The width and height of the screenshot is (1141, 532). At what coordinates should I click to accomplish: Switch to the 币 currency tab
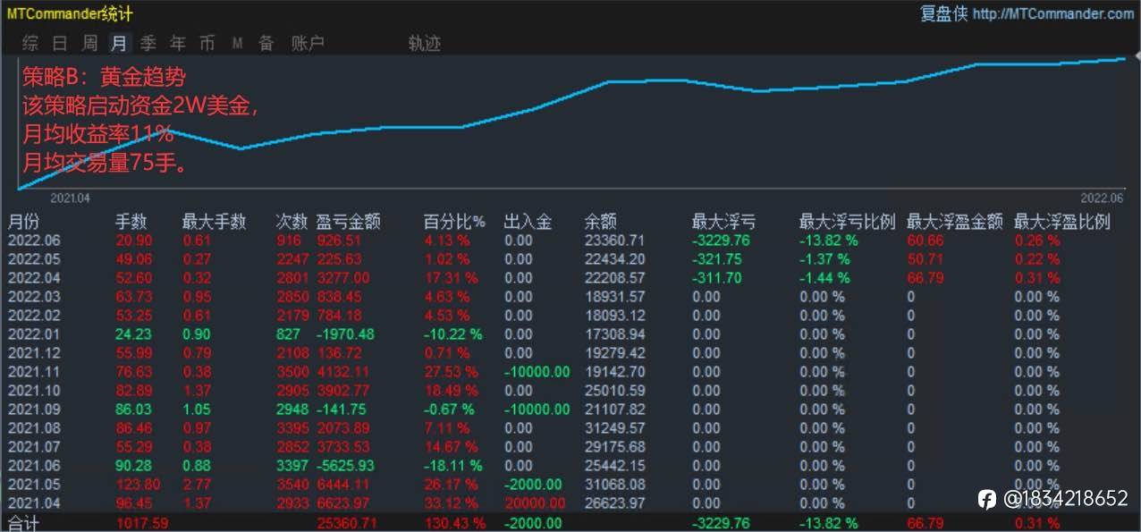[x=207, y=43]
